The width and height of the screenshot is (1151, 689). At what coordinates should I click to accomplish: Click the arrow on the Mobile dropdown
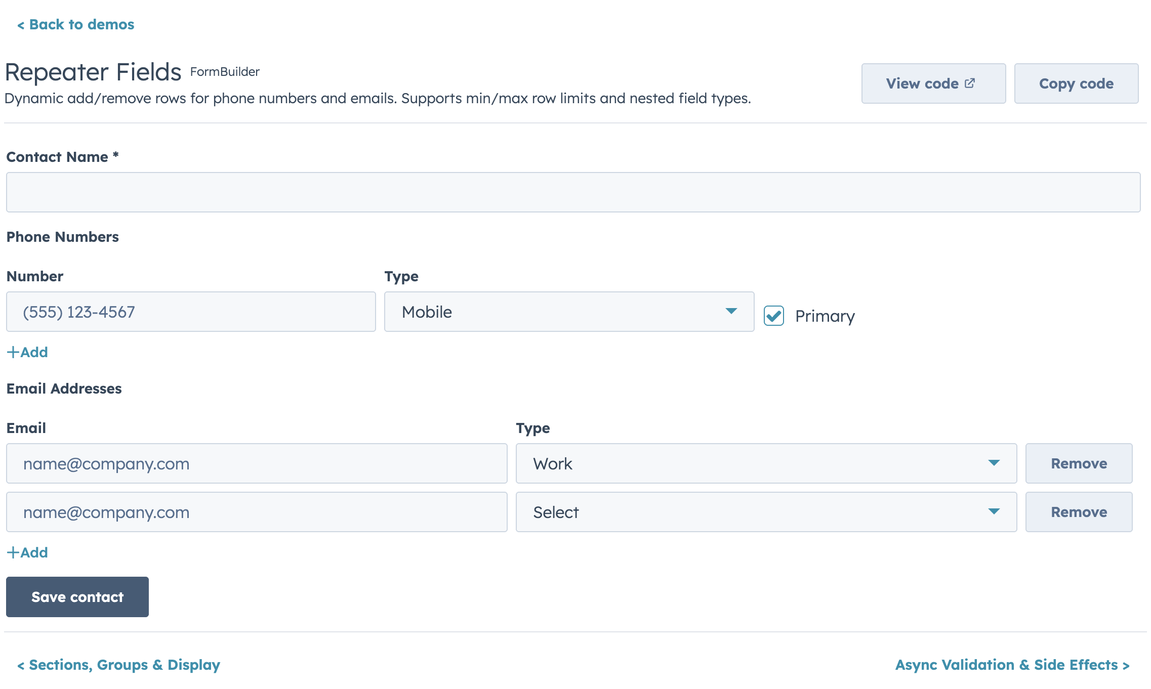(731, 311)
